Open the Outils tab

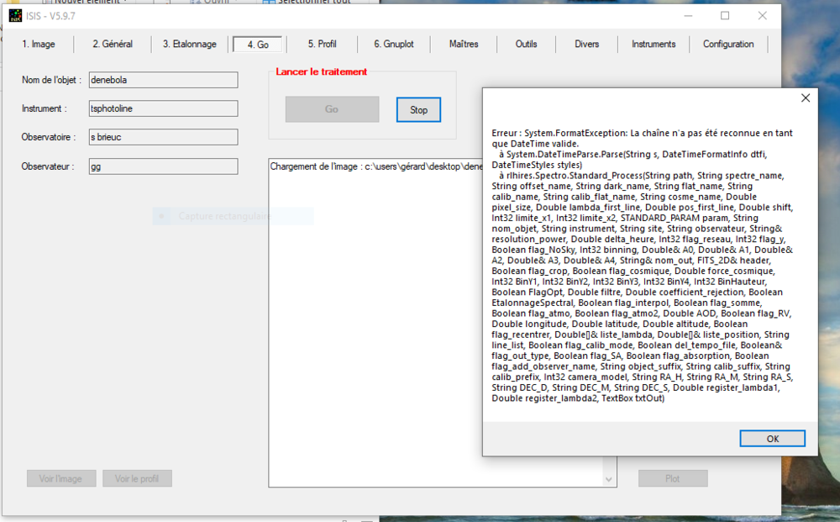(526, 44)
